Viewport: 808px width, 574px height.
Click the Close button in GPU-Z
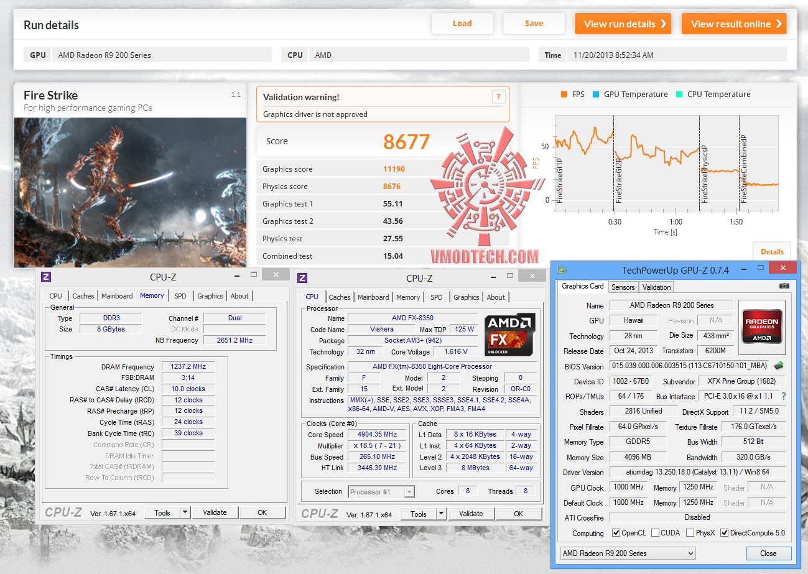coord(768,553)
